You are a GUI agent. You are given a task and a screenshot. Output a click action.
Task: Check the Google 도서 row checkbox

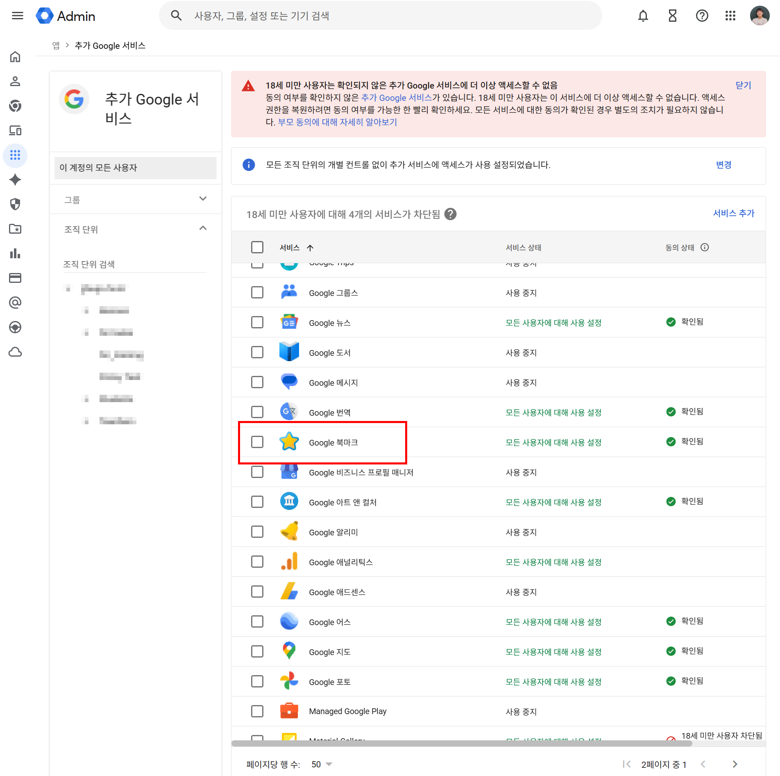[257, 352]
